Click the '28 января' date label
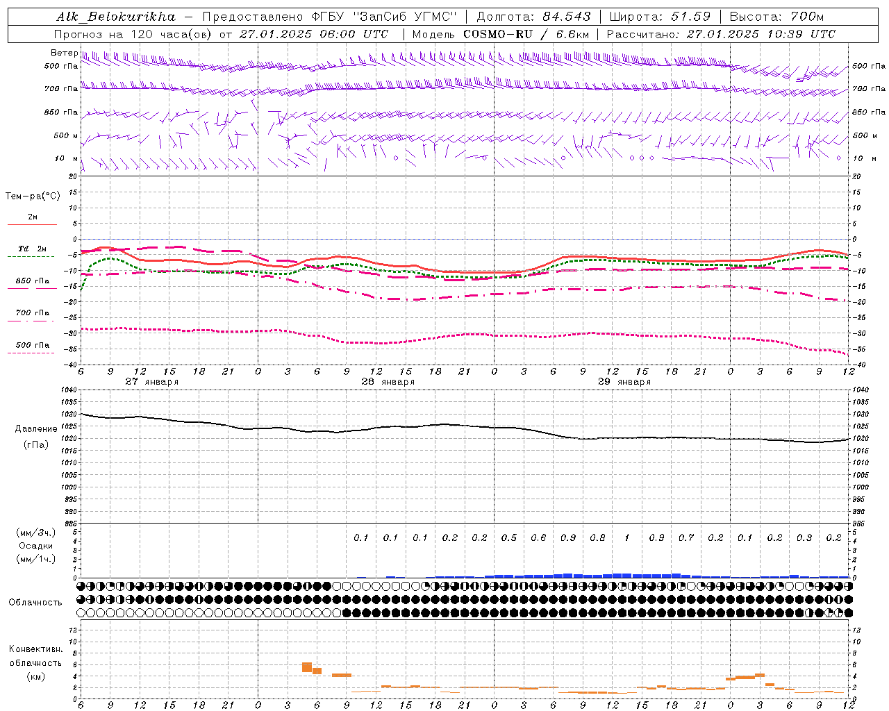 point(388,382)
